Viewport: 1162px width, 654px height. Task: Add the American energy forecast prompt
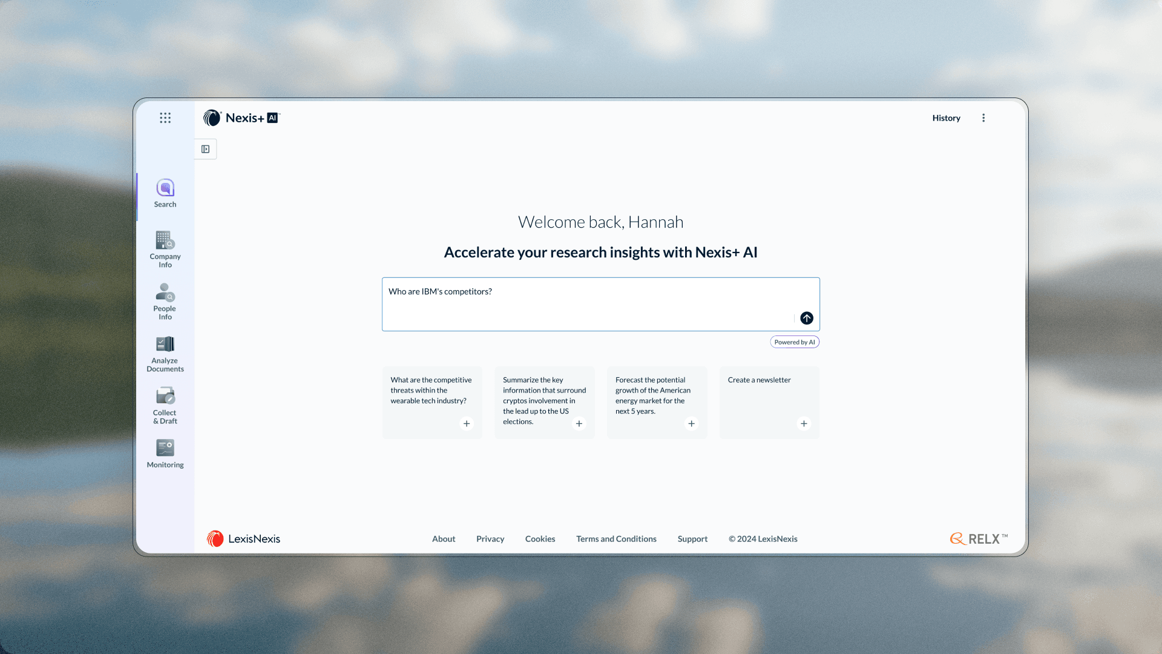click(x=692, y=423)
